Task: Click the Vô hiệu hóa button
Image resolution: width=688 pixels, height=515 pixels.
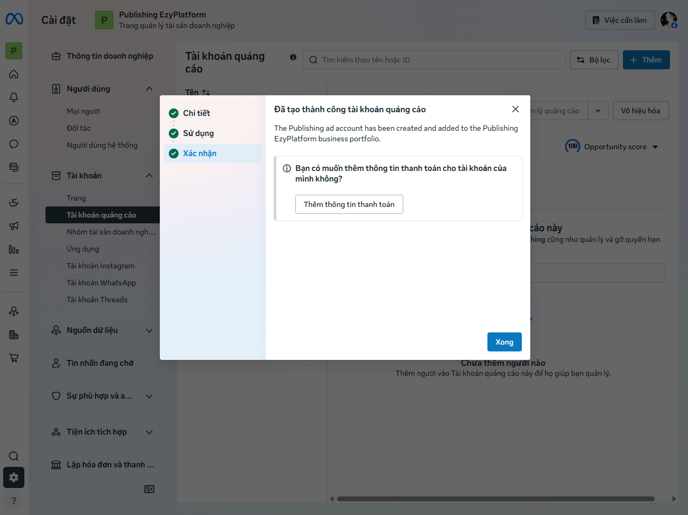Action: 641,111
